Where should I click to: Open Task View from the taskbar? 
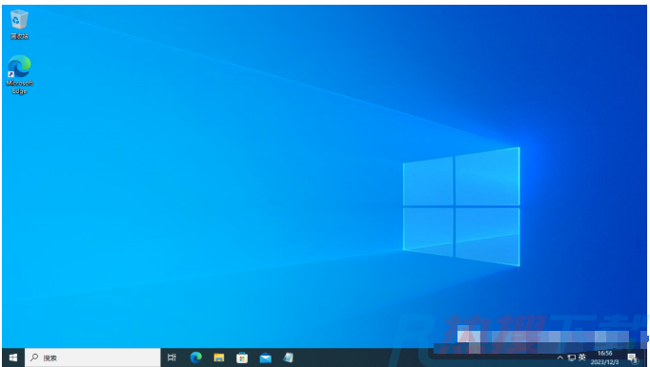172,357
